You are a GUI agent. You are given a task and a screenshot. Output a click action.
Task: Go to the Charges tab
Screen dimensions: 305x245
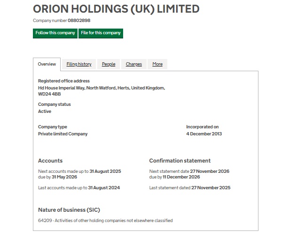point(134,64)
